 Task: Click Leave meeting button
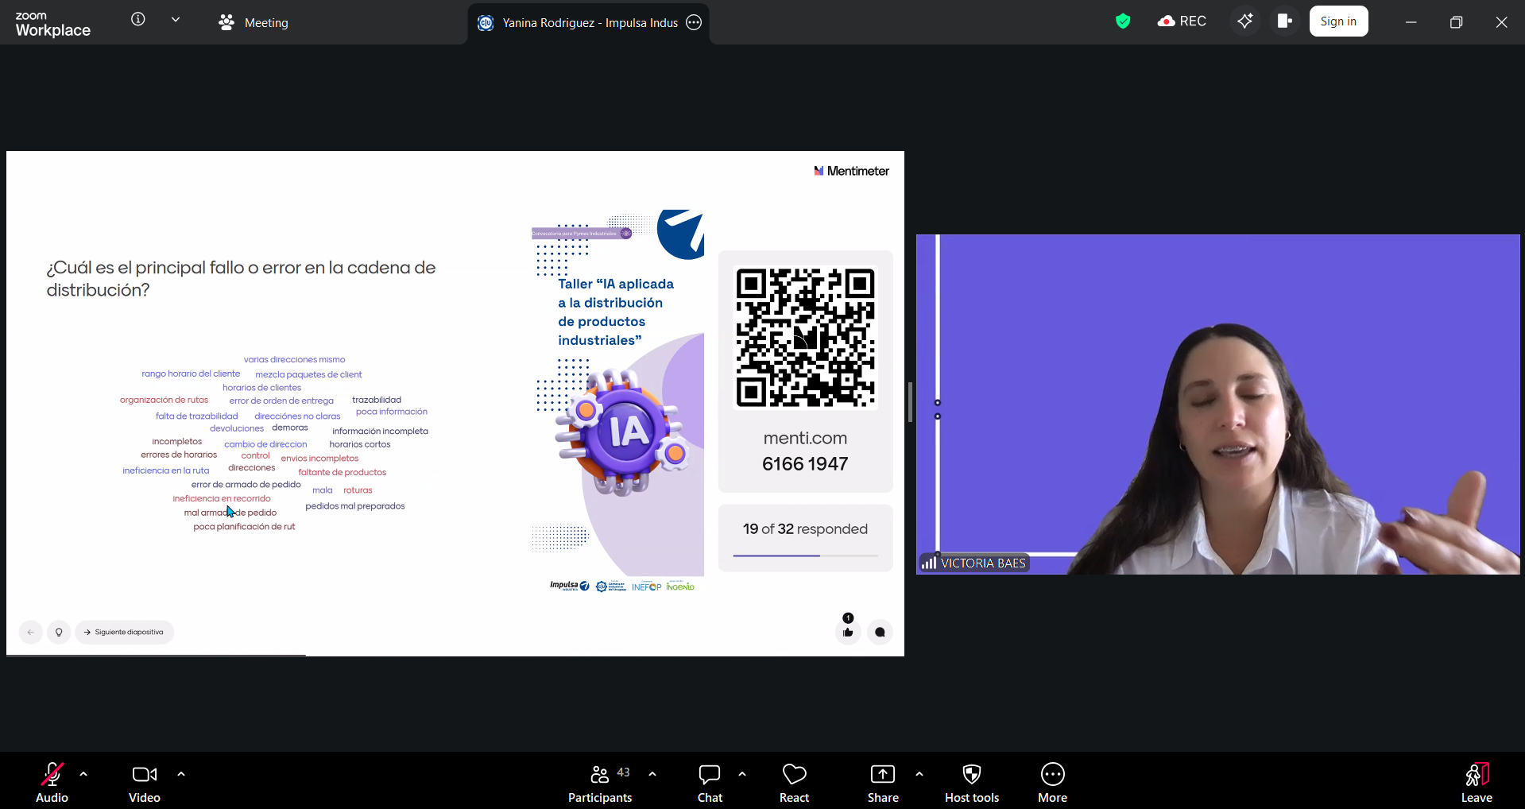[x=1476, y=783]
